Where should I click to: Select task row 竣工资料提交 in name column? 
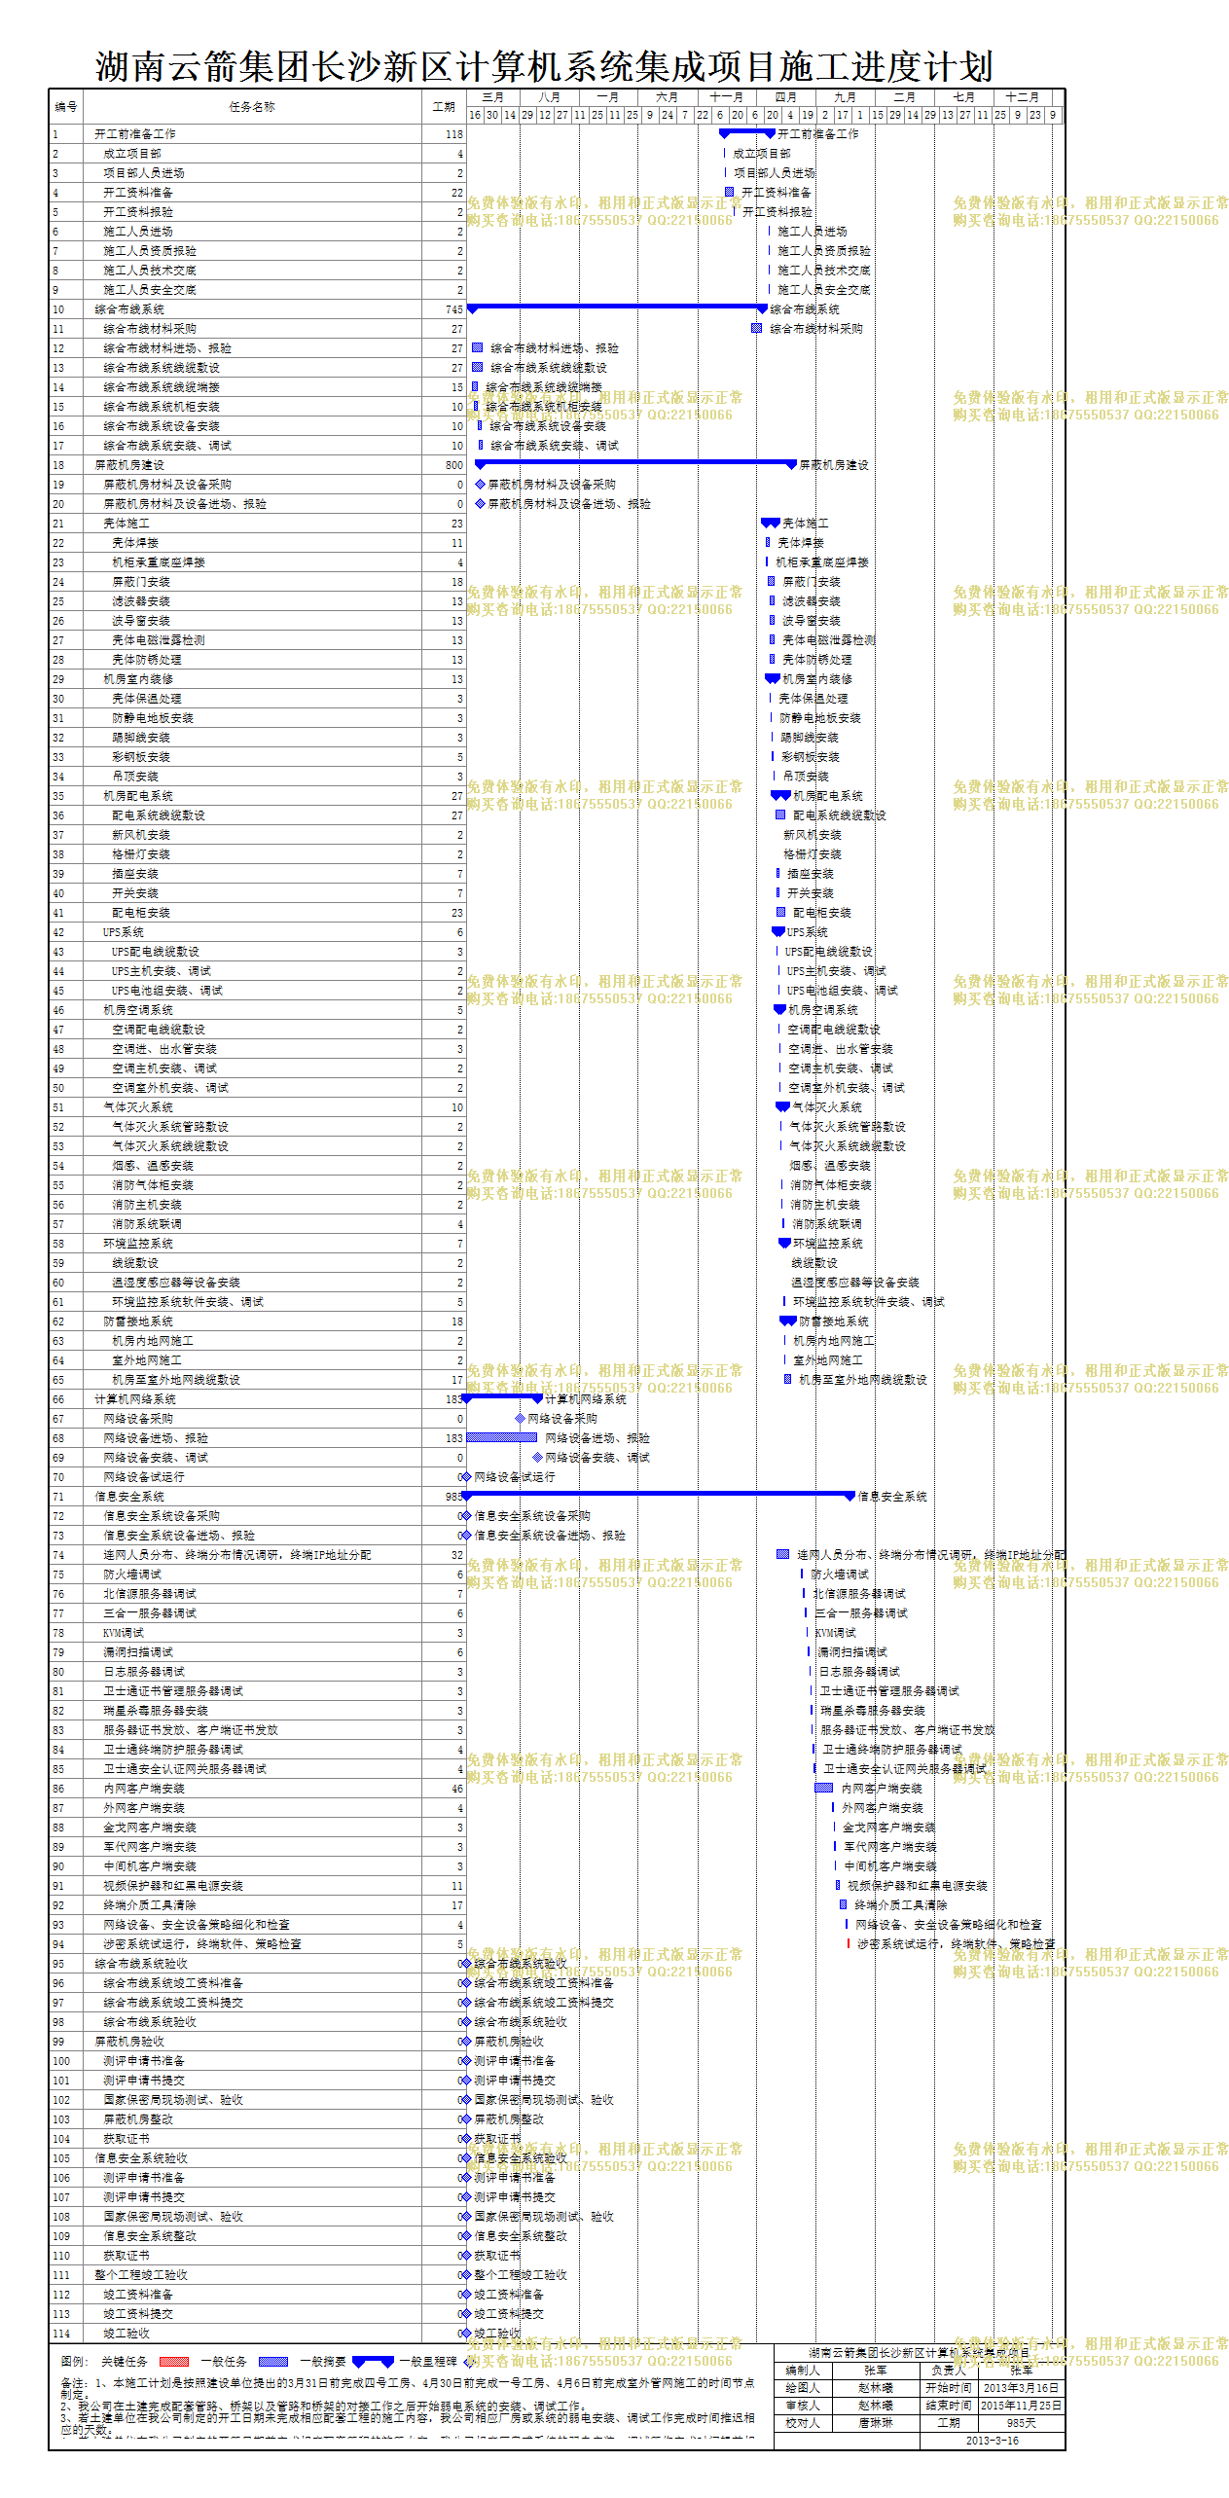click(251, 2314)
